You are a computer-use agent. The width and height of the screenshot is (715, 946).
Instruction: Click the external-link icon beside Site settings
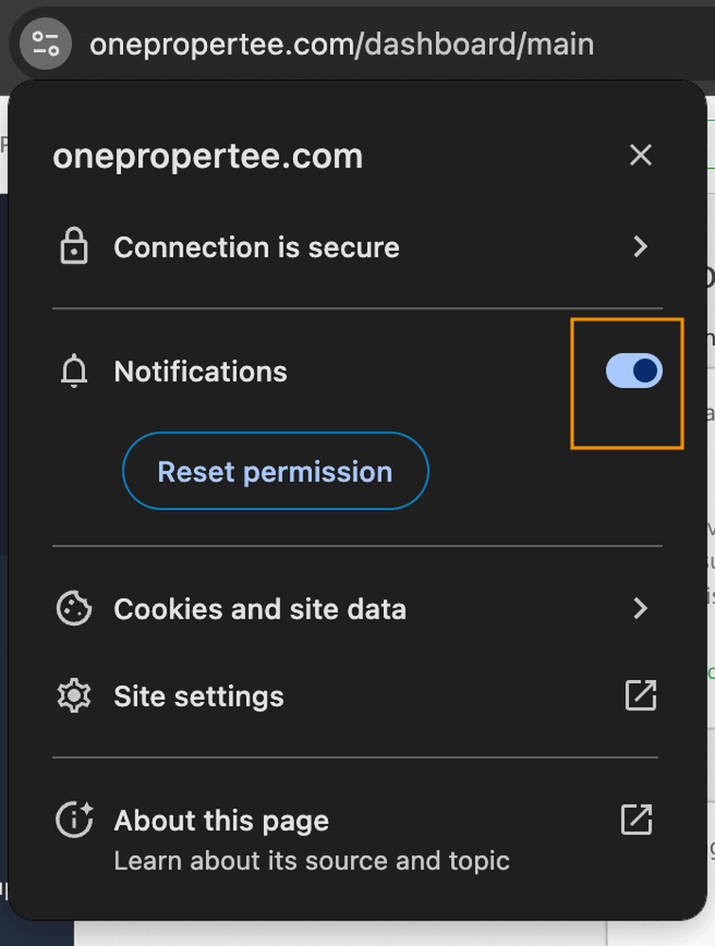pos(640,695)
